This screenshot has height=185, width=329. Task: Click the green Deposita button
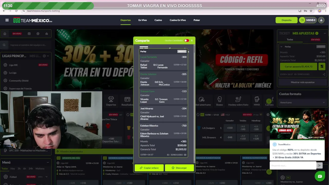click(286, 20)
